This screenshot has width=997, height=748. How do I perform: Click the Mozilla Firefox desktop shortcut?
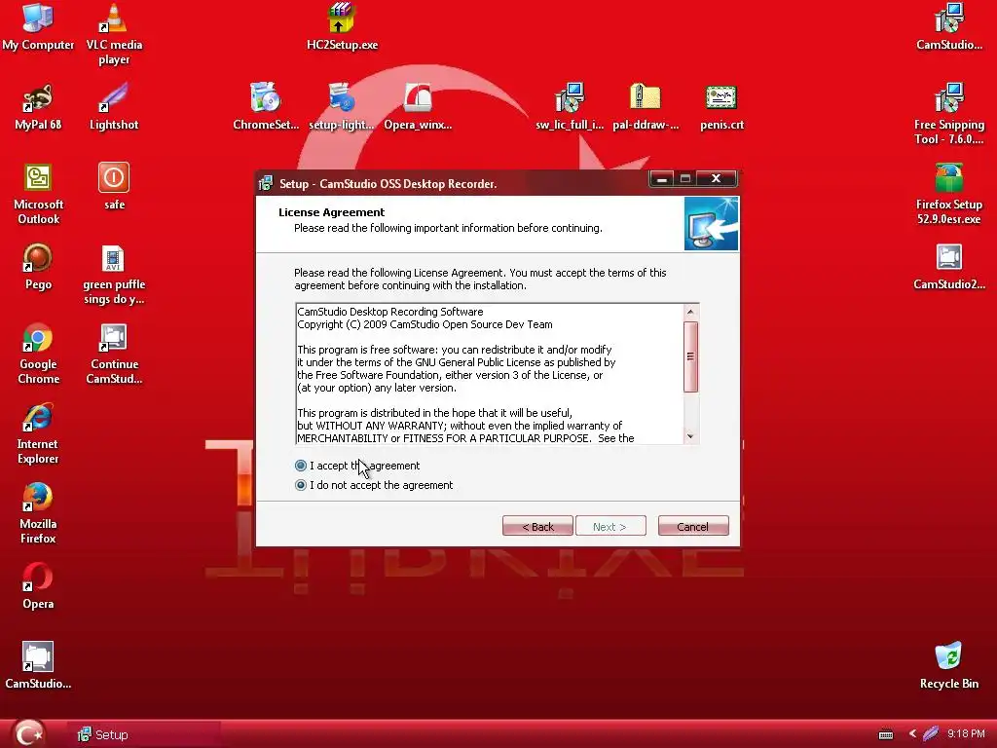coord(38,513)
